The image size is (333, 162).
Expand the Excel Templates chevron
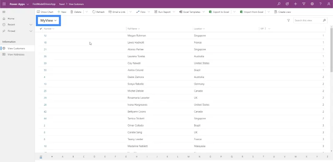tap(204, 12)
